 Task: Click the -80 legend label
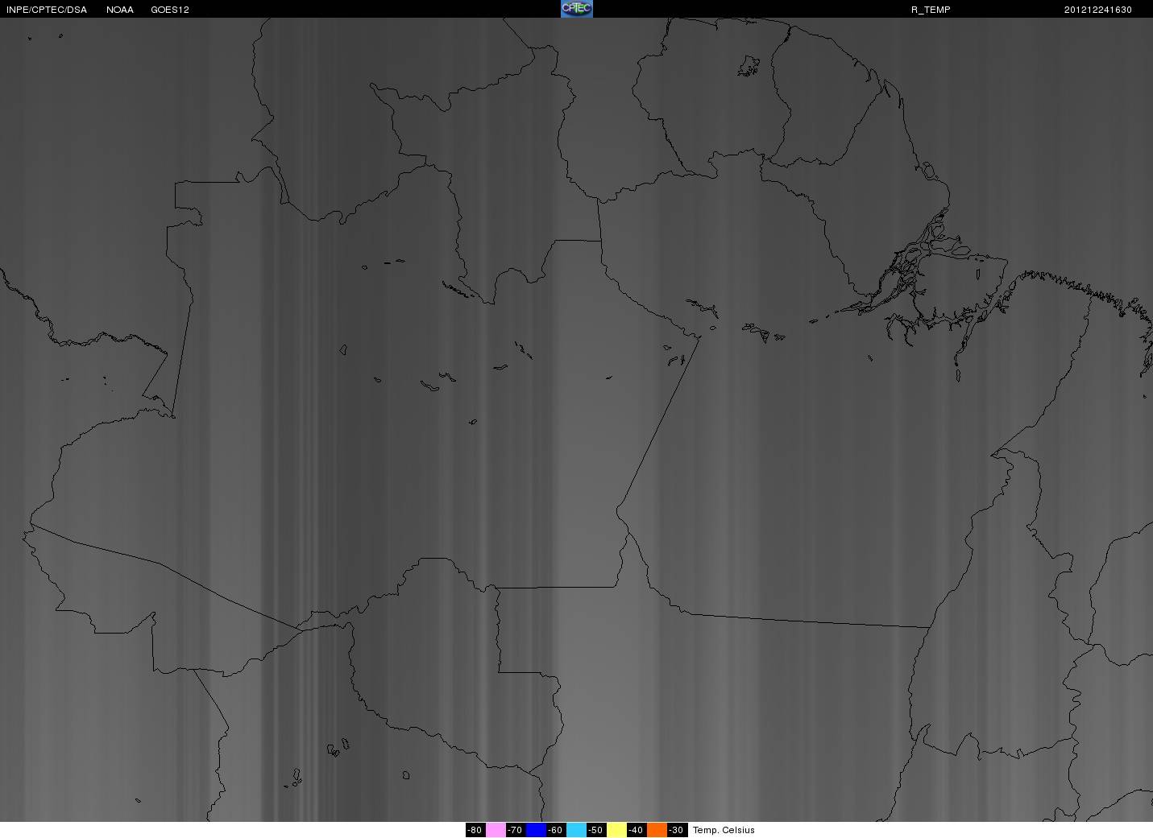coord(475,830)
